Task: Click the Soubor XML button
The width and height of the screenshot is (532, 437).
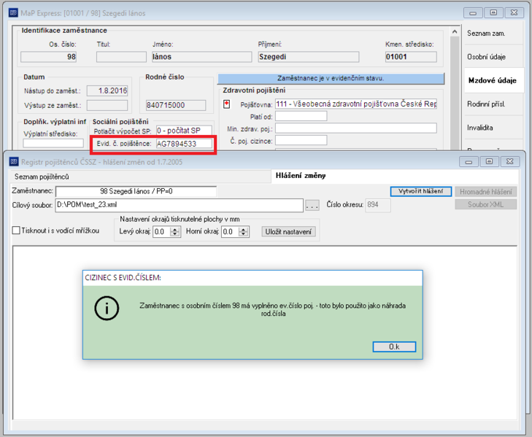Action: click(485, 204)
